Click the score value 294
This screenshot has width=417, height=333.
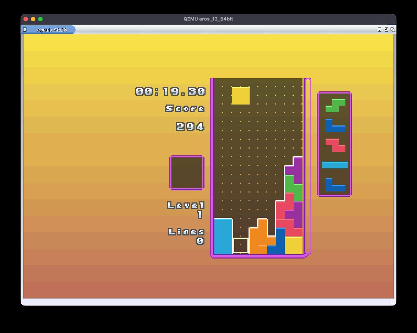pos(190,127)
